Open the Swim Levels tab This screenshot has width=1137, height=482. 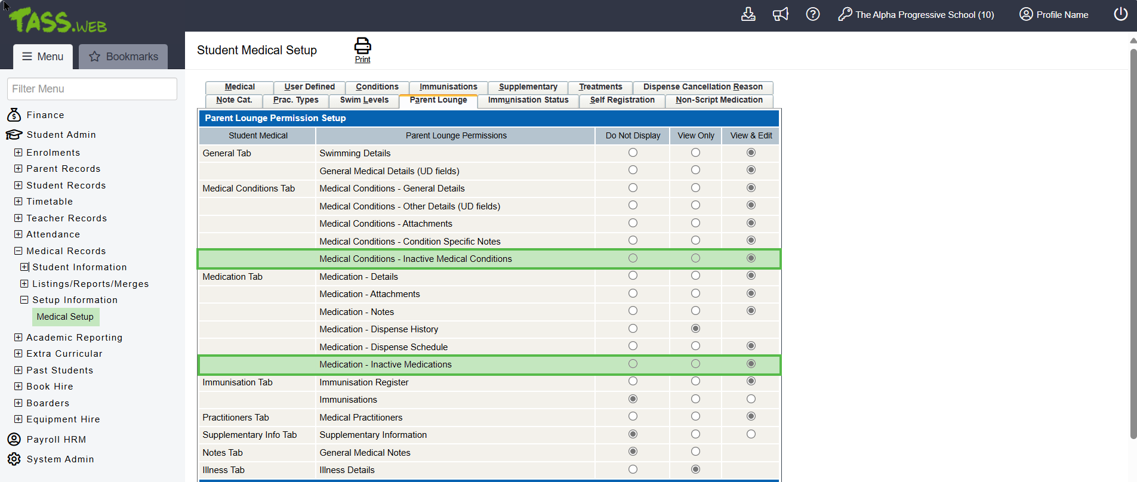[x=364, y=100]
